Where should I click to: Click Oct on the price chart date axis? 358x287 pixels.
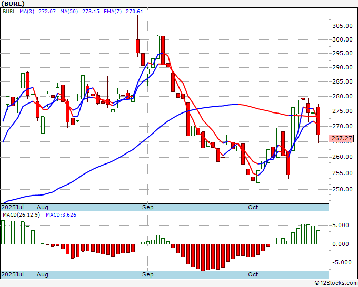[x=253, y=208]
